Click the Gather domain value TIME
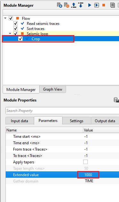 click(89, 181)
